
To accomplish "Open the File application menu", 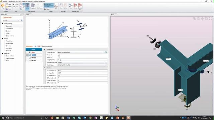I will pos(3,6).
